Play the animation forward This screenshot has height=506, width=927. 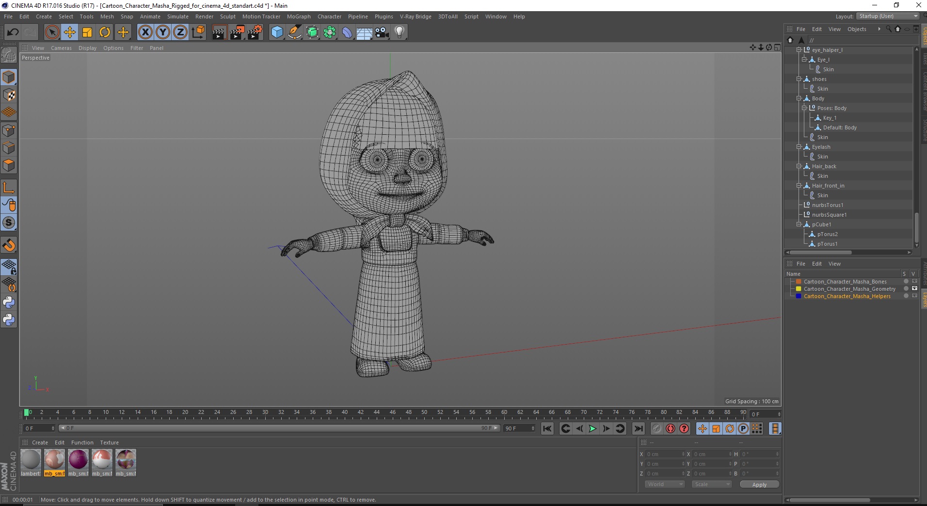tap(592, 428)
